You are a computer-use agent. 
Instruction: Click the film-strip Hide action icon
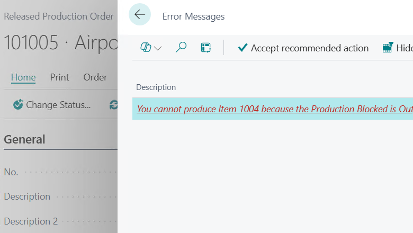tap(388, 48)
